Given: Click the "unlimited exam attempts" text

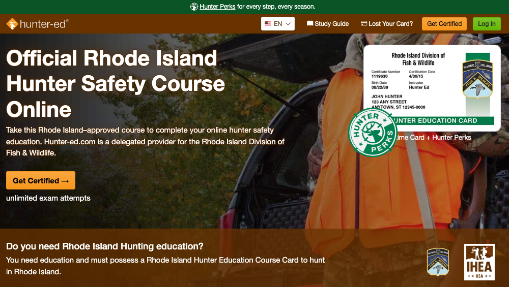Looking at the screenshot, I should coord(48,198).
